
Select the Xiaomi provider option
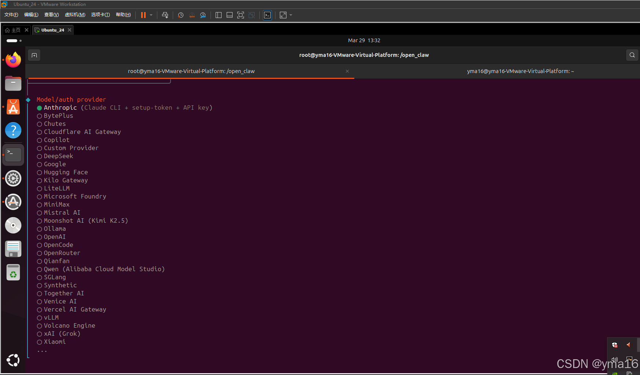pos(51,342)
